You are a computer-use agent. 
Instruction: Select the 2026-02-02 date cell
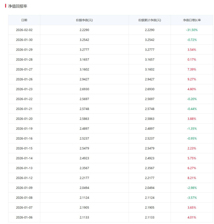point(24,30)
